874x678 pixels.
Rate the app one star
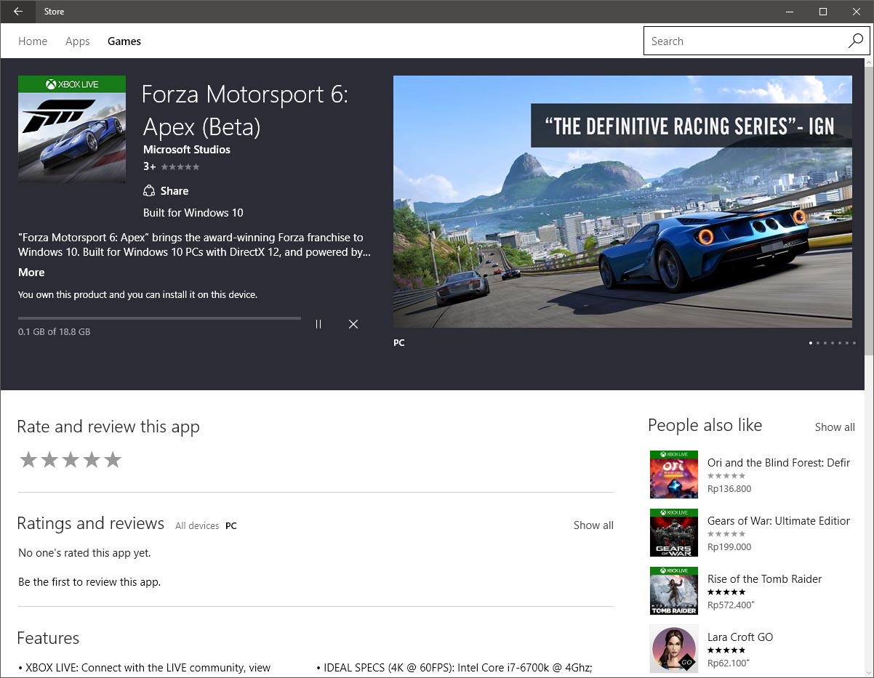[x=28, y=459]
